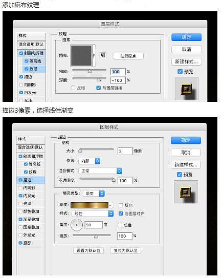
Task: Open the 位置 dropdown showing 内部
Action: coord(90,161)
